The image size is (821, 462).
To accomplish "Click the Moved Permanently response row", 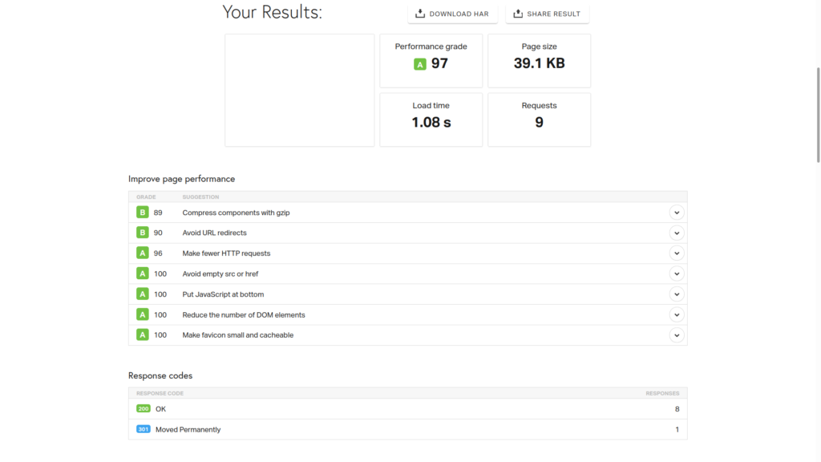I will (407, 429).
